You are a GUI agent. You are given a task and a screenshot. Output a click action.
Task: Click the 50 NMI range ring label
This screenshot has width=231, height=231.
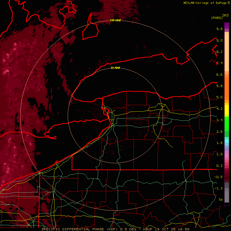click(x=115, y=68)
